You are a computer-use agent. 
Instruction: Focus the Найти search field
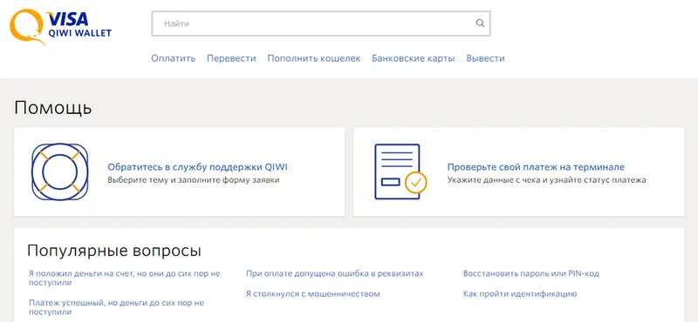(x=321, y=23)
